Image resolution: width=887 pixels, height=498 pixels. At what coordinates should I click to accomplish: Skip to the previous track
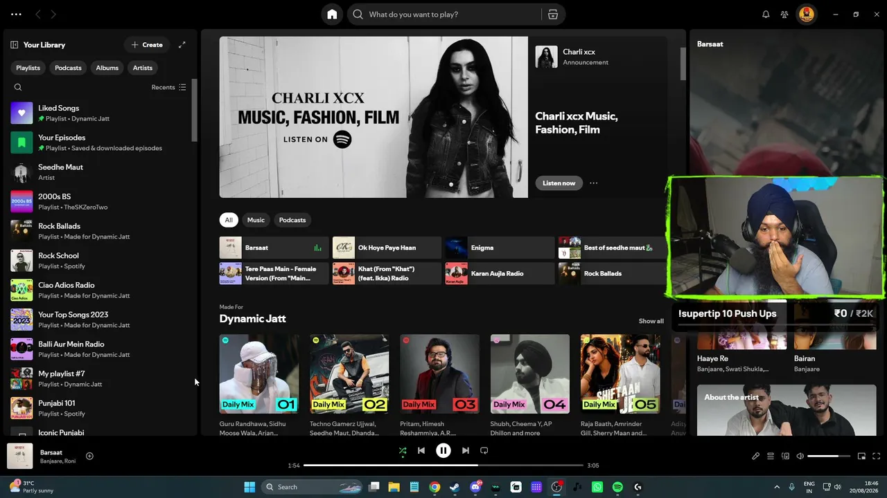(421, 450)
